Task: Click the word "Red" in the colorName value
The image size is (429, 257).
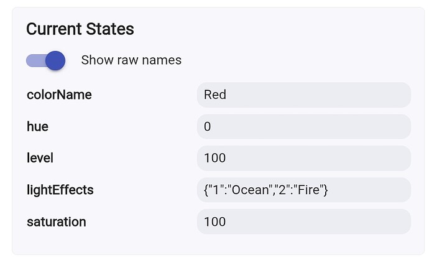Action: coord(215,95)
